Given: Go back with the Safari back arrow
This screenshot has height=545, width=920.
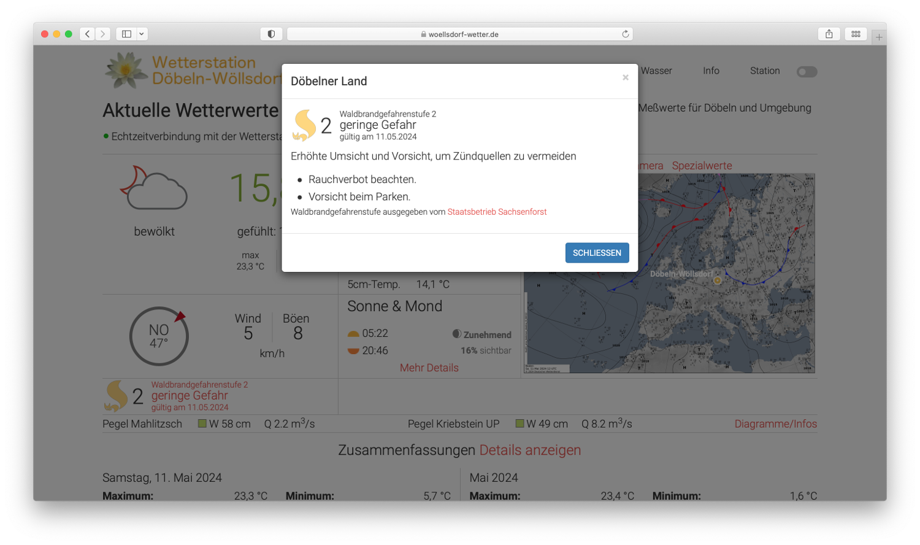Looking at the screenshot, I should click(x=88, y=34).
